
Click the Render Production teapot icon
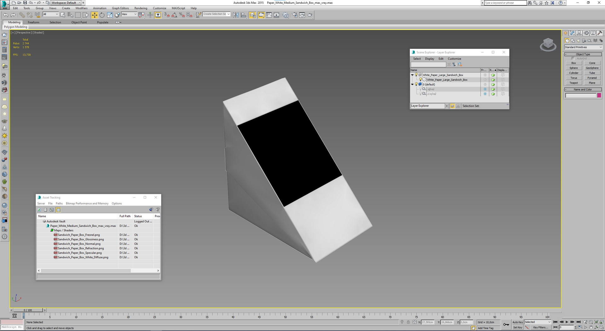tap(310, 15)
